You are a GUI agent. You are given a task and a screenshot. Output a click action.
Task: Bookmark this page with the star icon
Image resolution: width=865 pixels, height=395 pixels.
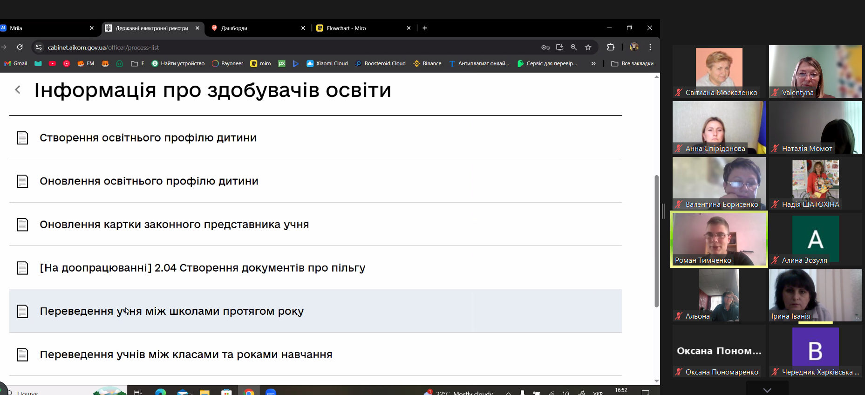pos(588,47)
